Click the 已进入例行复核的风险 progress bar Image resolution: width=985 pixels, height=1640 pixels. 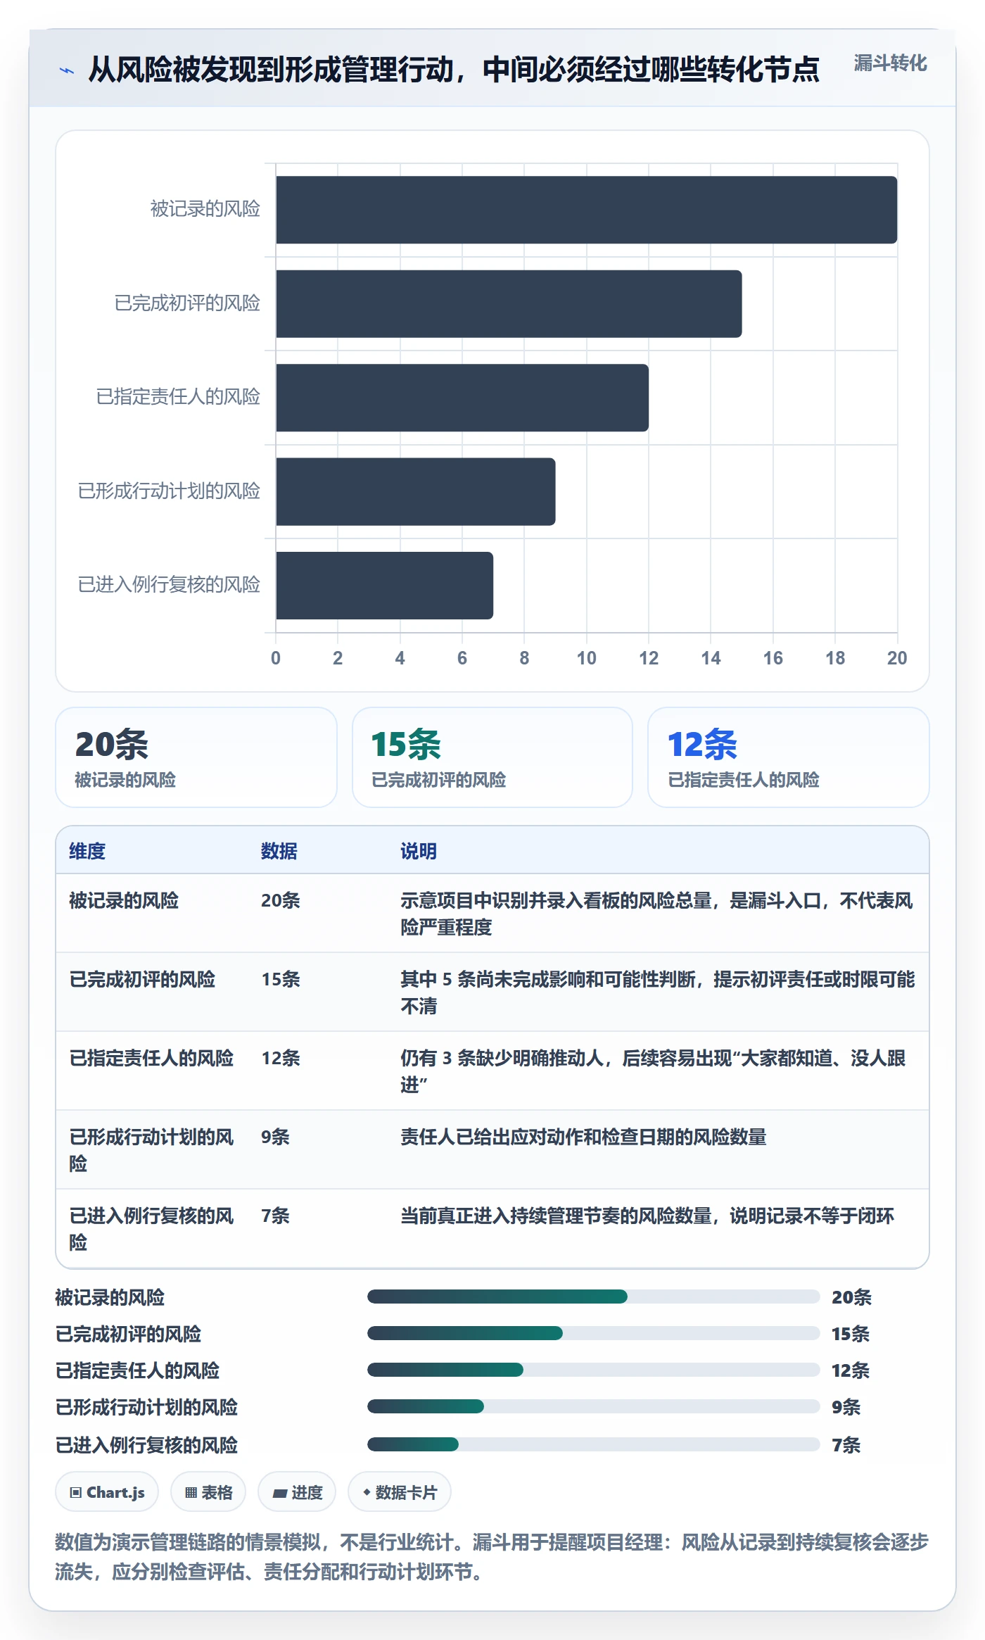pos(594,1444)
